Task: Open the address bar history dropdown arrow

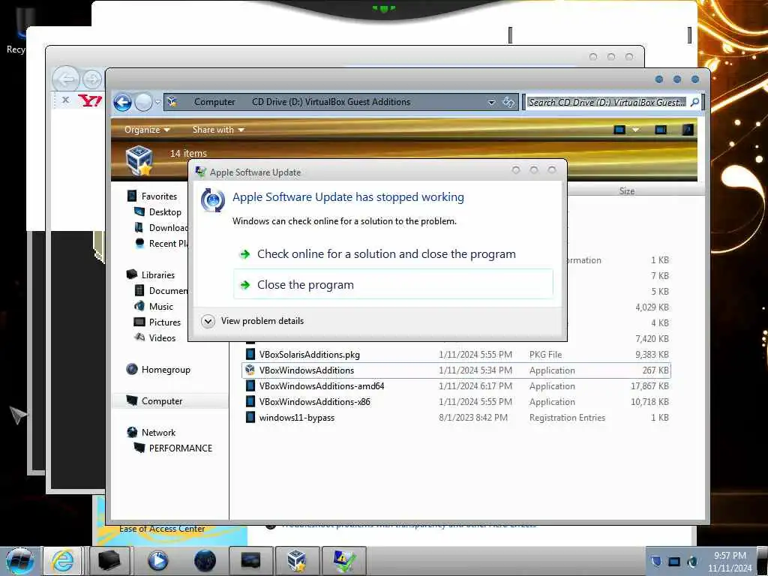Action: pos(491,102)
